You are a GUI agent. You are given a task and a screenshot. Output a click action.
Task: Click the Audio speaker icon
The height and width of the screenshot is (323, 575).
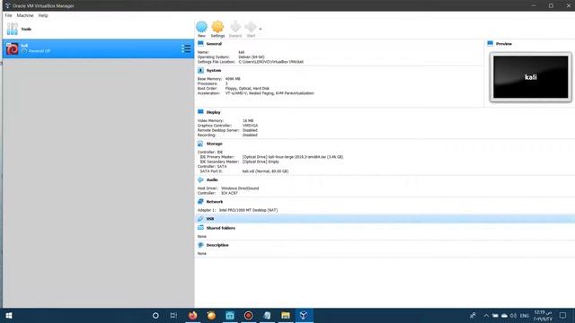click(x=200, y=179)
